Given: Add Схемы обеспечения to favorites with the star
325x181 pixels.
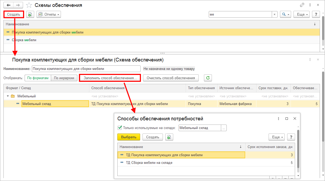Looking at the screenshot, I should click(29, 5).
